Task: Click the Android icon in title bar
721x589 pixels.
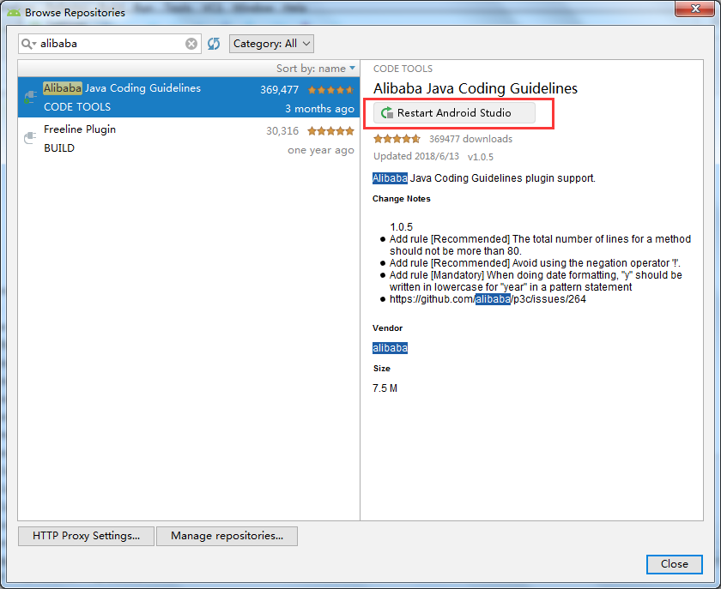Action: coord(14,12)
